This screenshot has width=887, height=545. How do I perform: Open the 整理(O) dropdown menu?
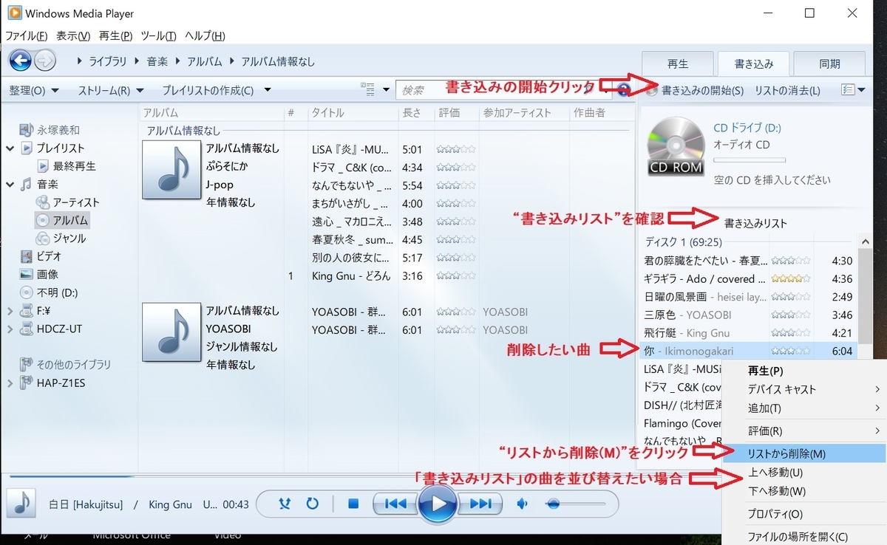[35, 89]
